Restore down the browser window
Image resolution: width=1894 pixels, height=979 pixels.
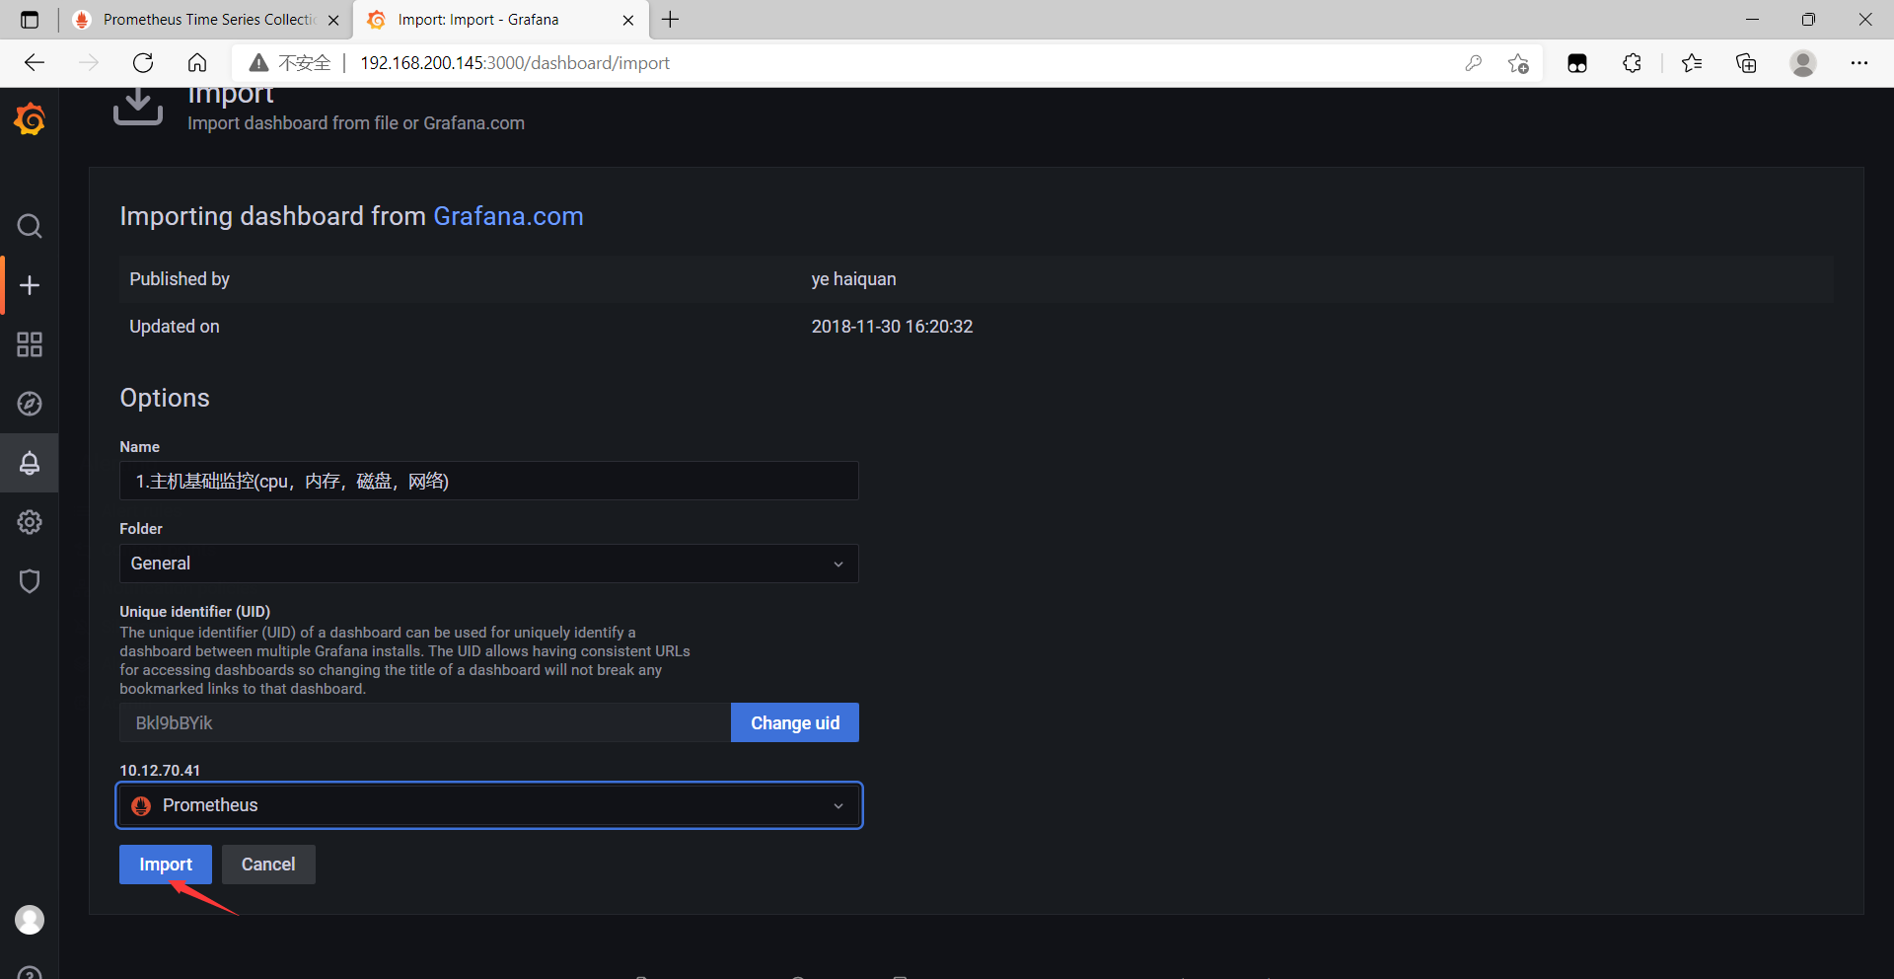pyautogui.click(x=1808, y=20)
